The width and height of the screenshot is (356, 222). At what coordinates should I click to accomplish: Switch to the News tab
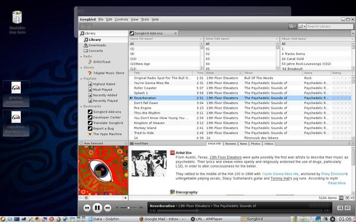(243, 144)
